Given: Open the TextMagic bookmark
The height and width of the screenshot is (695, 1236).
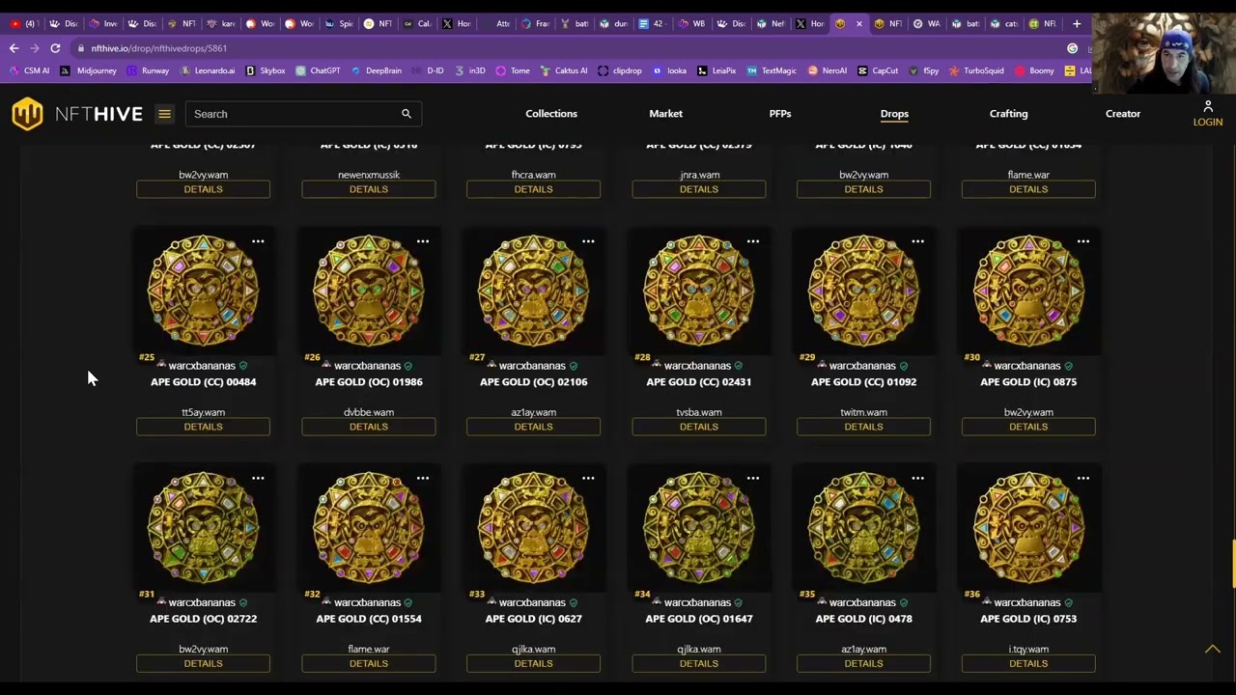Looking at the screenshot, I should point(772,70).
